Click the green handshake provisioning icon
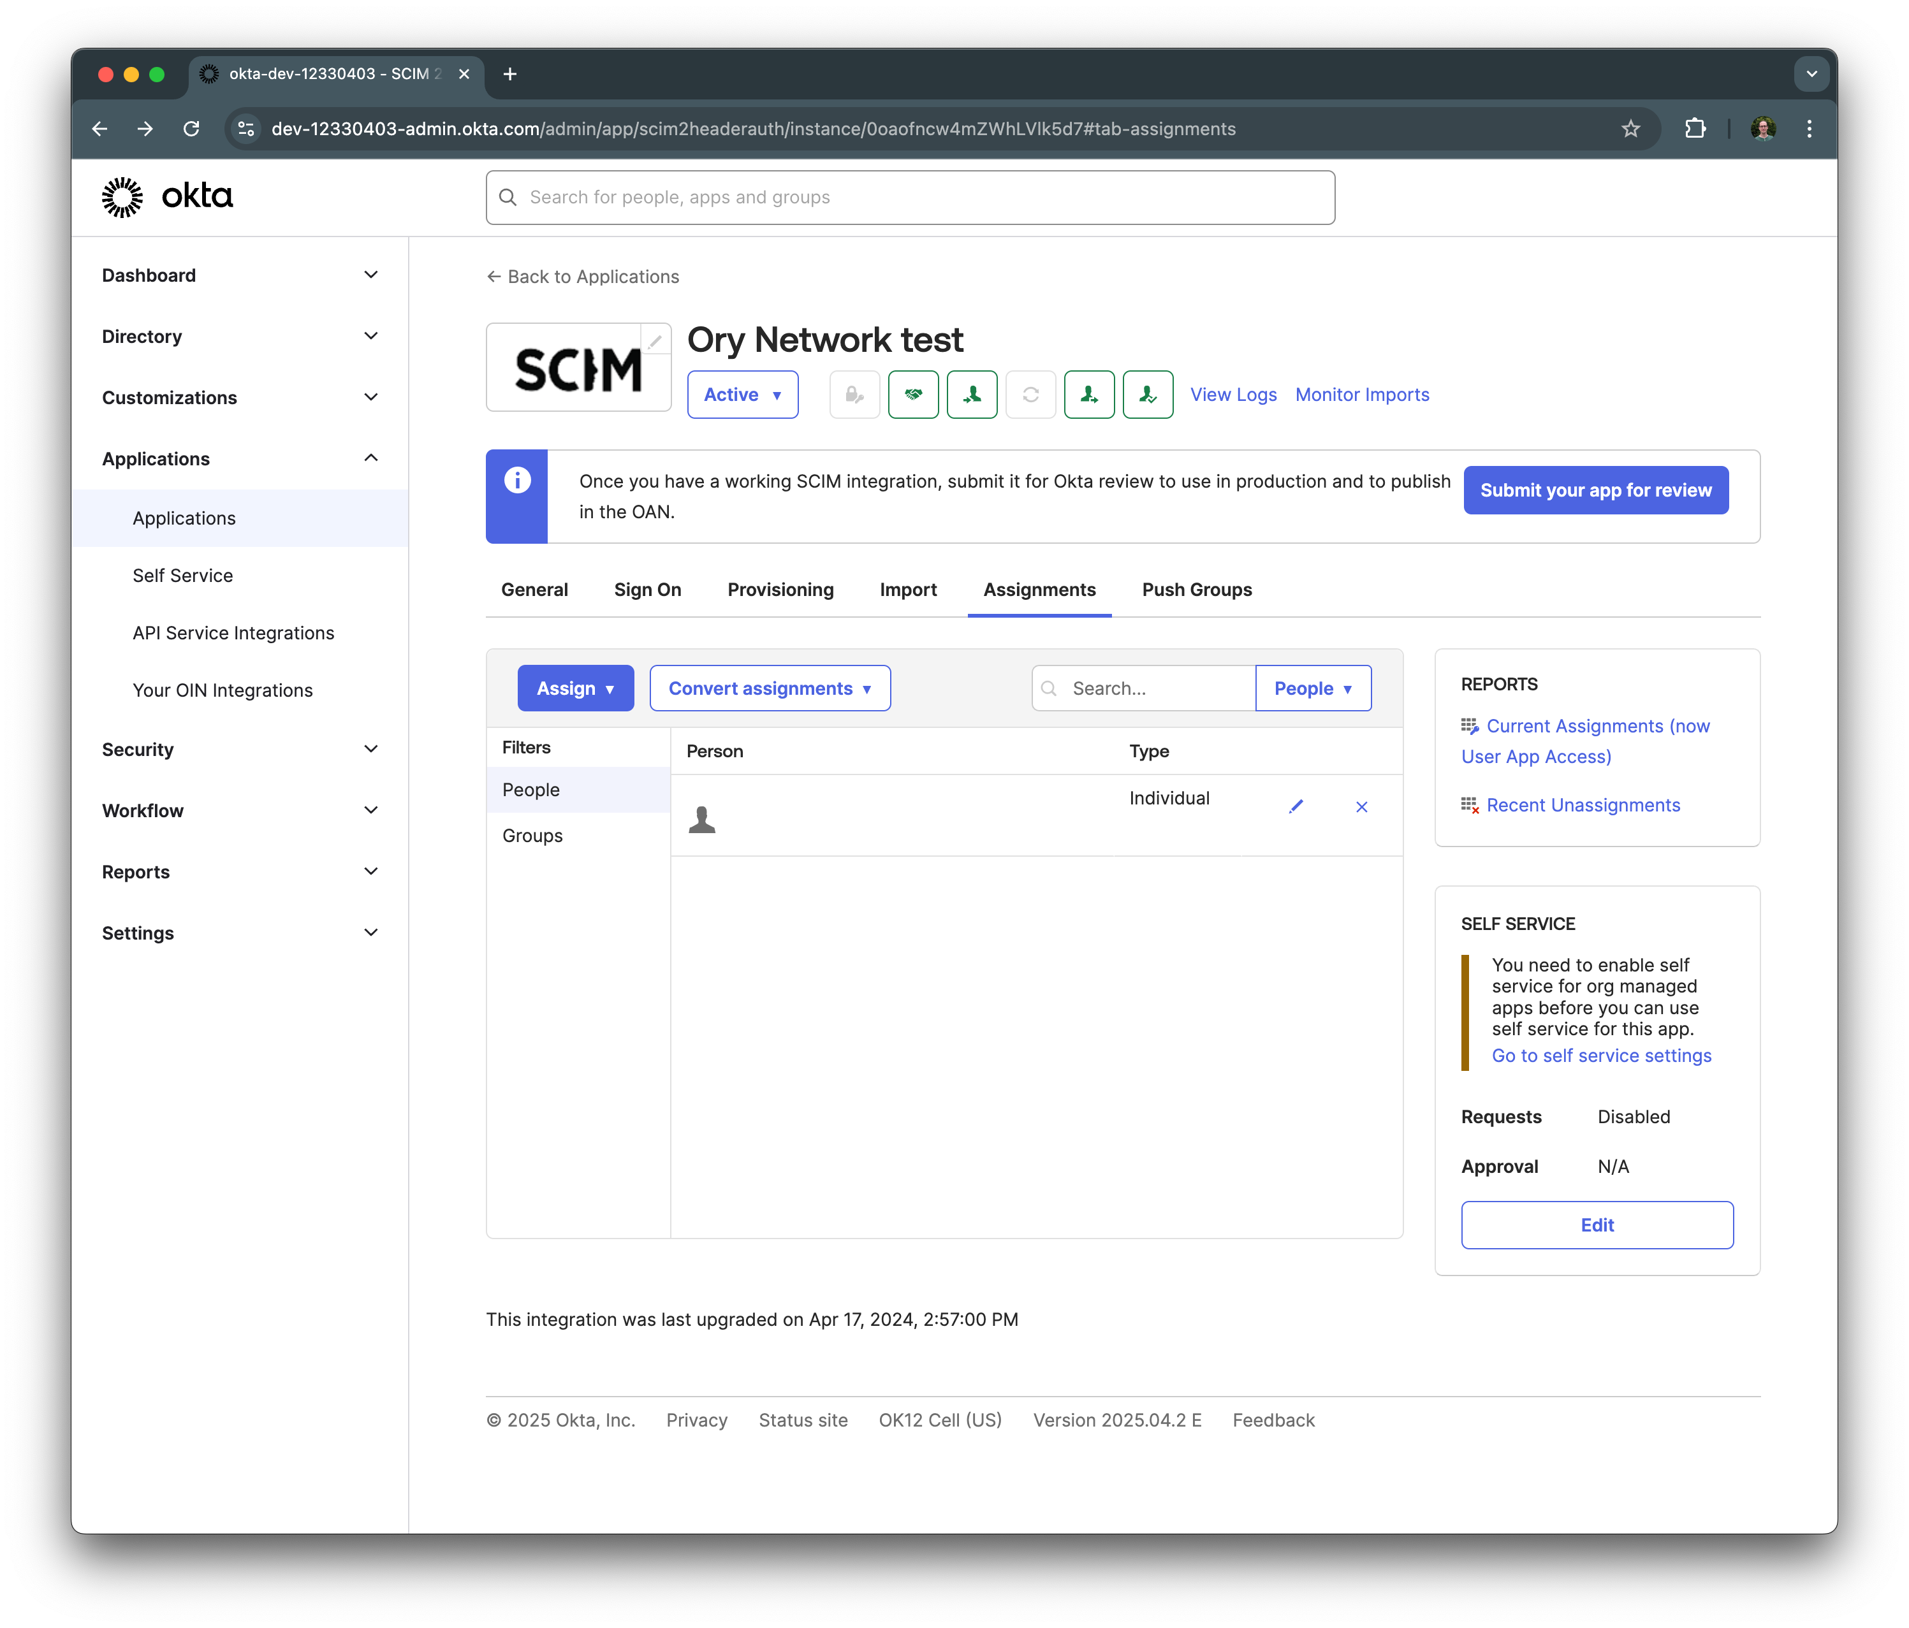This screenshot has height=1628, width=1909. tap(912, 395)
